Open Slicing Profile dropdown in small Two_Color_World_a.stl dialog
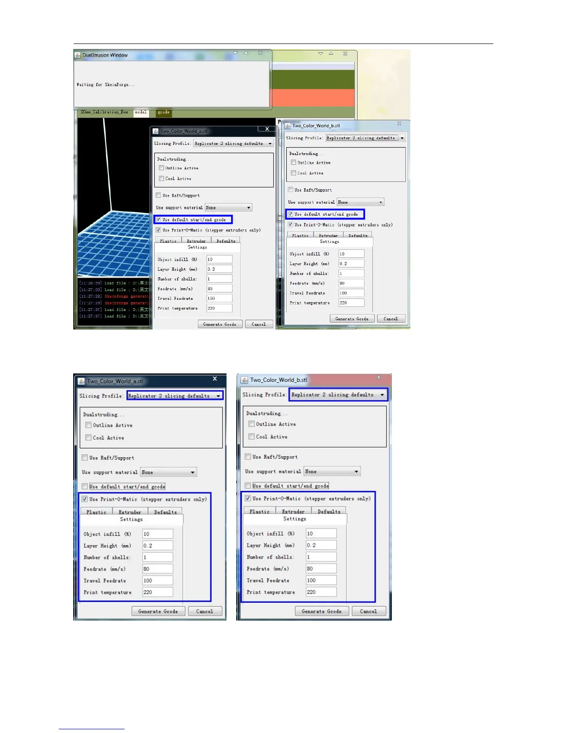567x733 pixels. 233,143
